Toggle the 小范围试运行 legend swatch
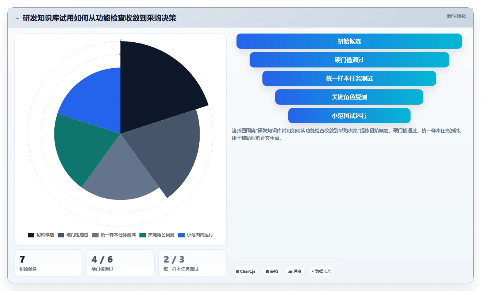 tap(181, 235)
